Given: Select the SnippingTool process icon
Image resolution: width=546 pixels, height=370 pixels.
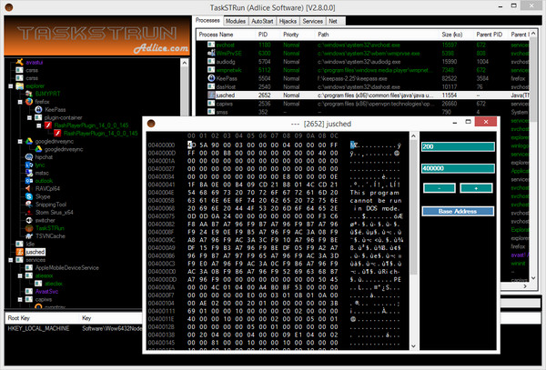Looking at the screenshot, I should [29, 205].
